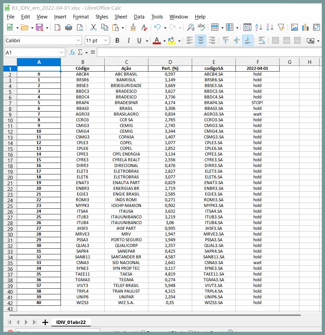This screenshot has width=325, height=335.
Task: Open the Paste options dropdown arrow
Action: tap(123, 28)
